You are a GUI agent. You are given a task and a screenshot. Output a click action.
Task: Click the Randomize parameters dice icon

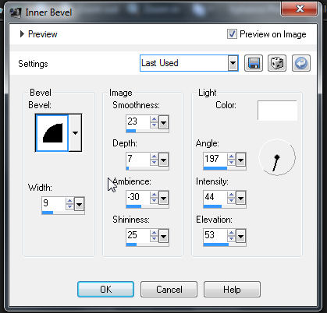pos(277,63)
